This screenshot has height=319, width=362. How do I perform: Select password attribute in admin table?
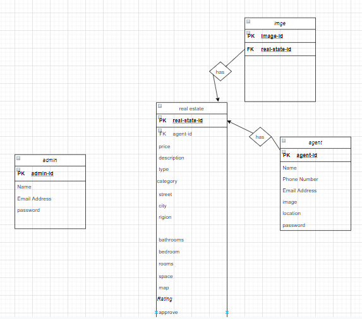coord(28,210)
